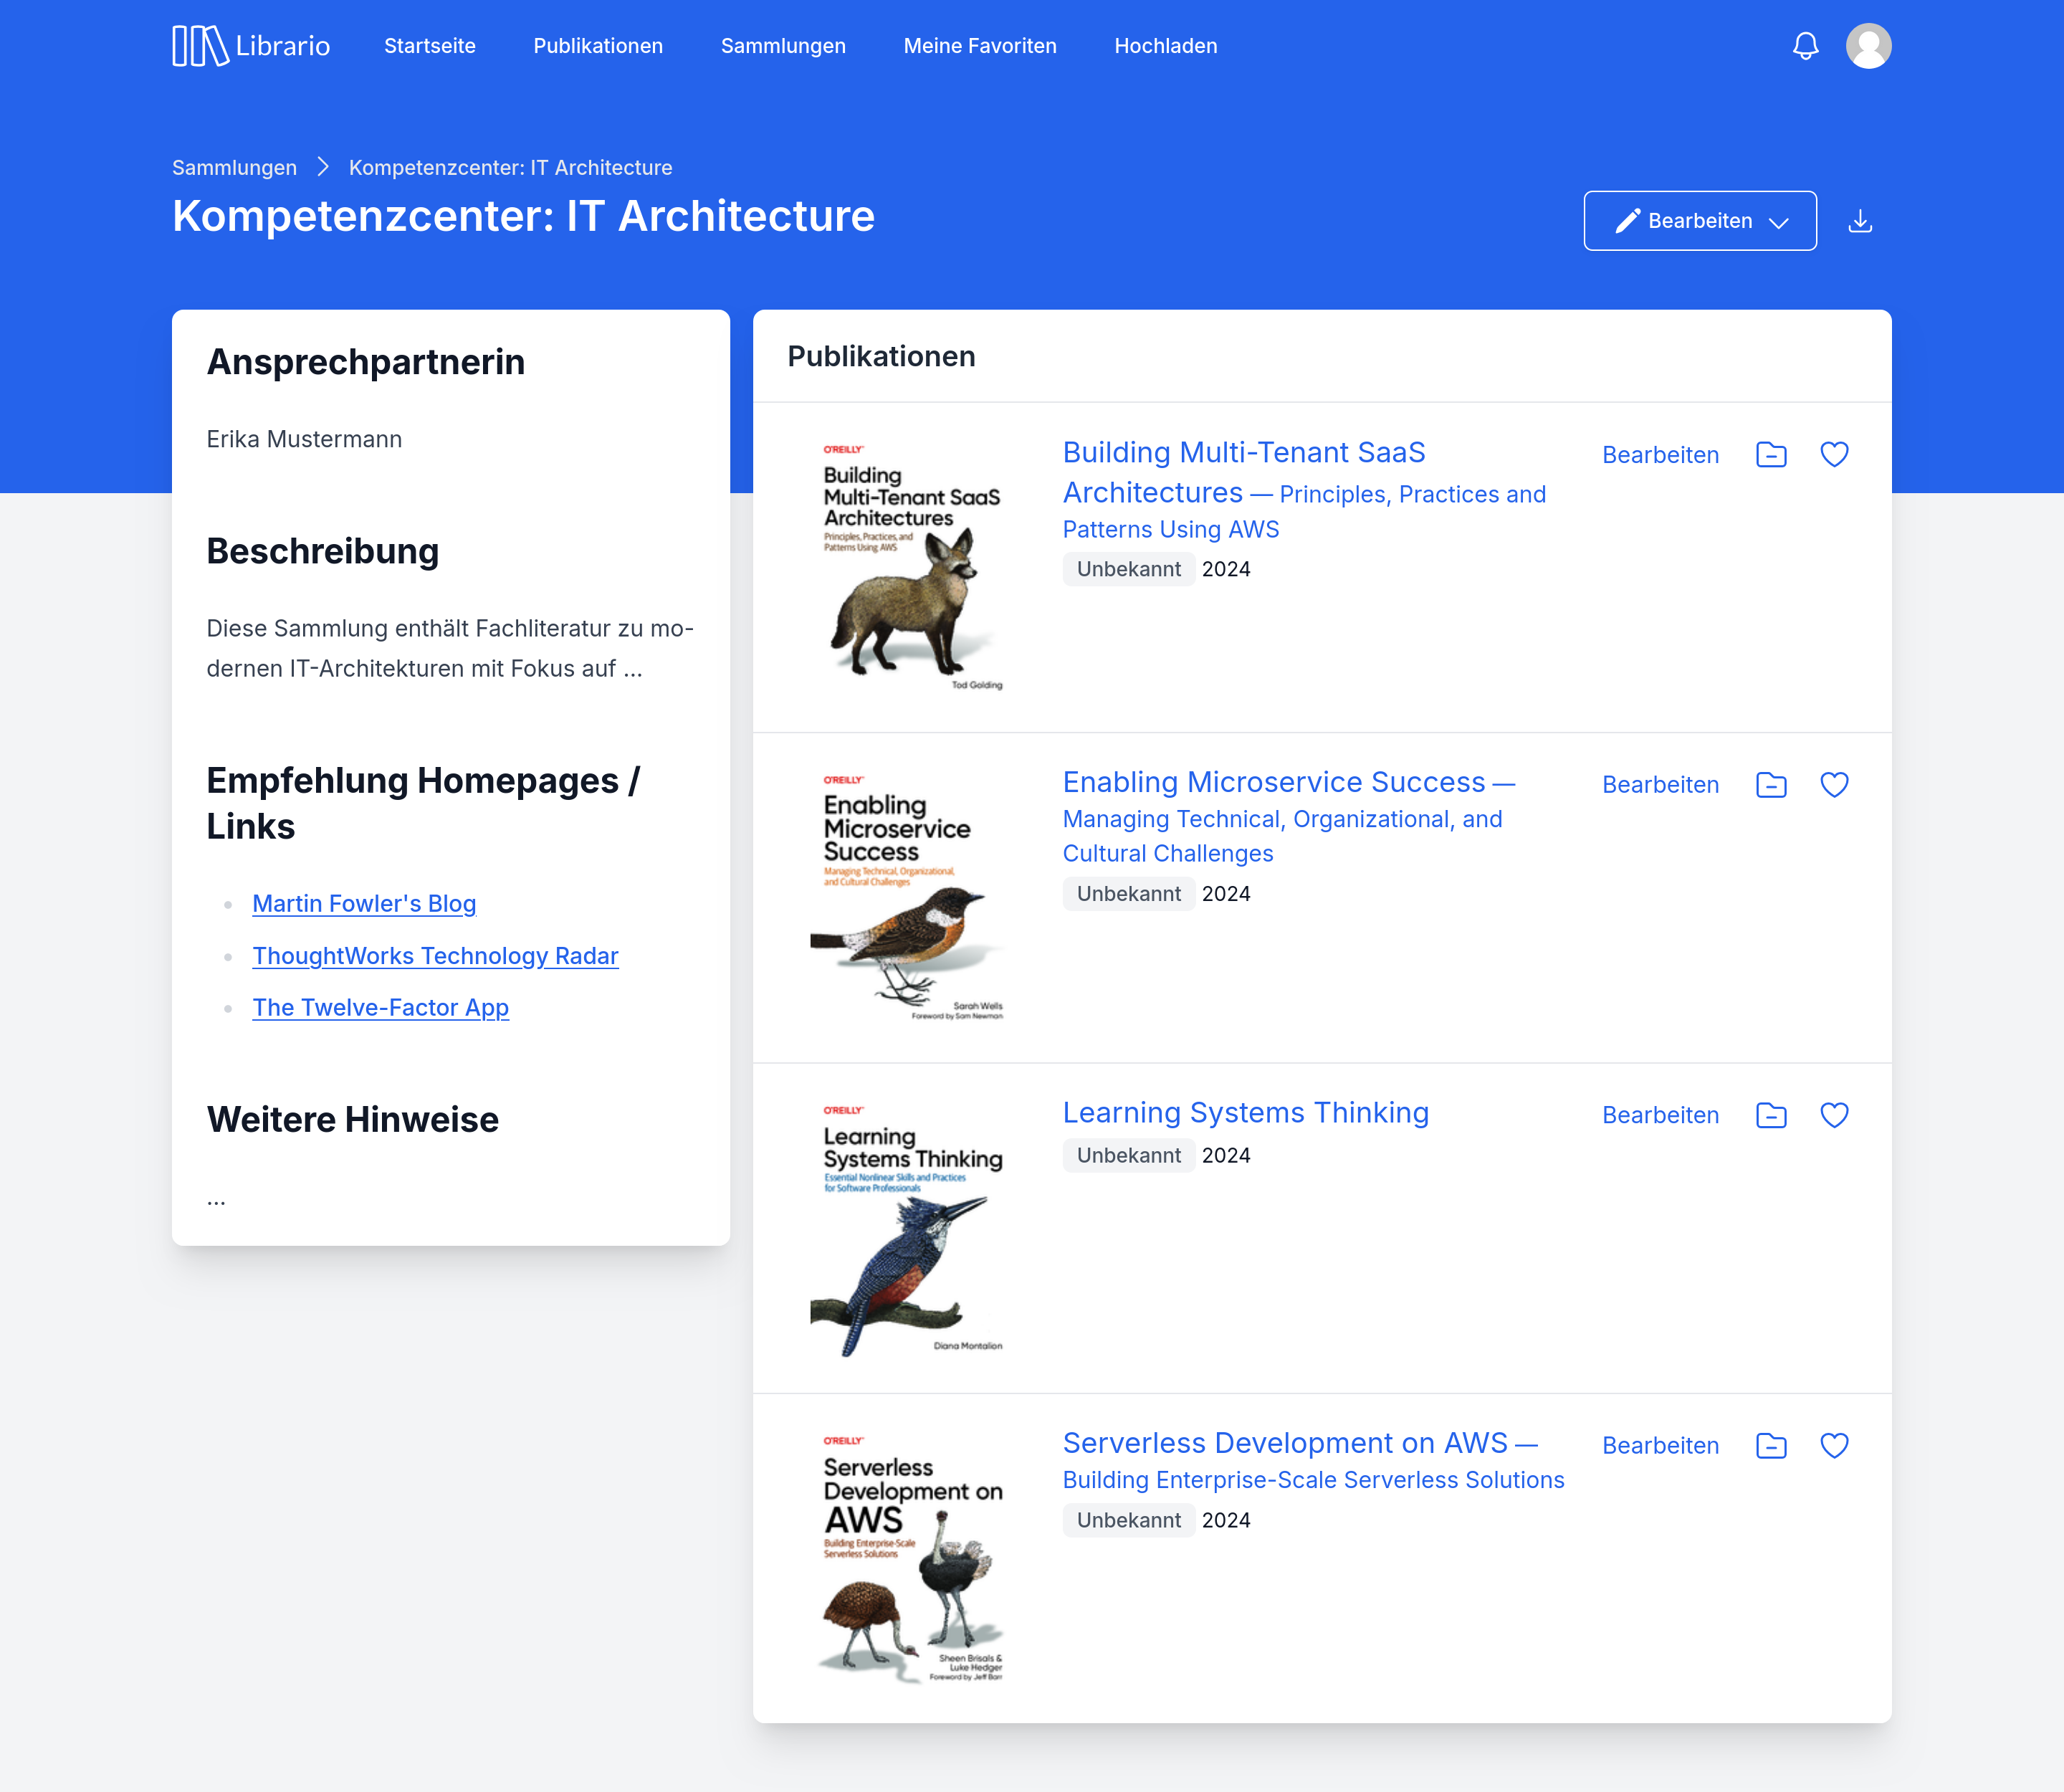The height and width of the screenshot is (1792, 2064).
Task: Click the heart icon on Enabling Microservice Success
Action: tap(1833, 785)
